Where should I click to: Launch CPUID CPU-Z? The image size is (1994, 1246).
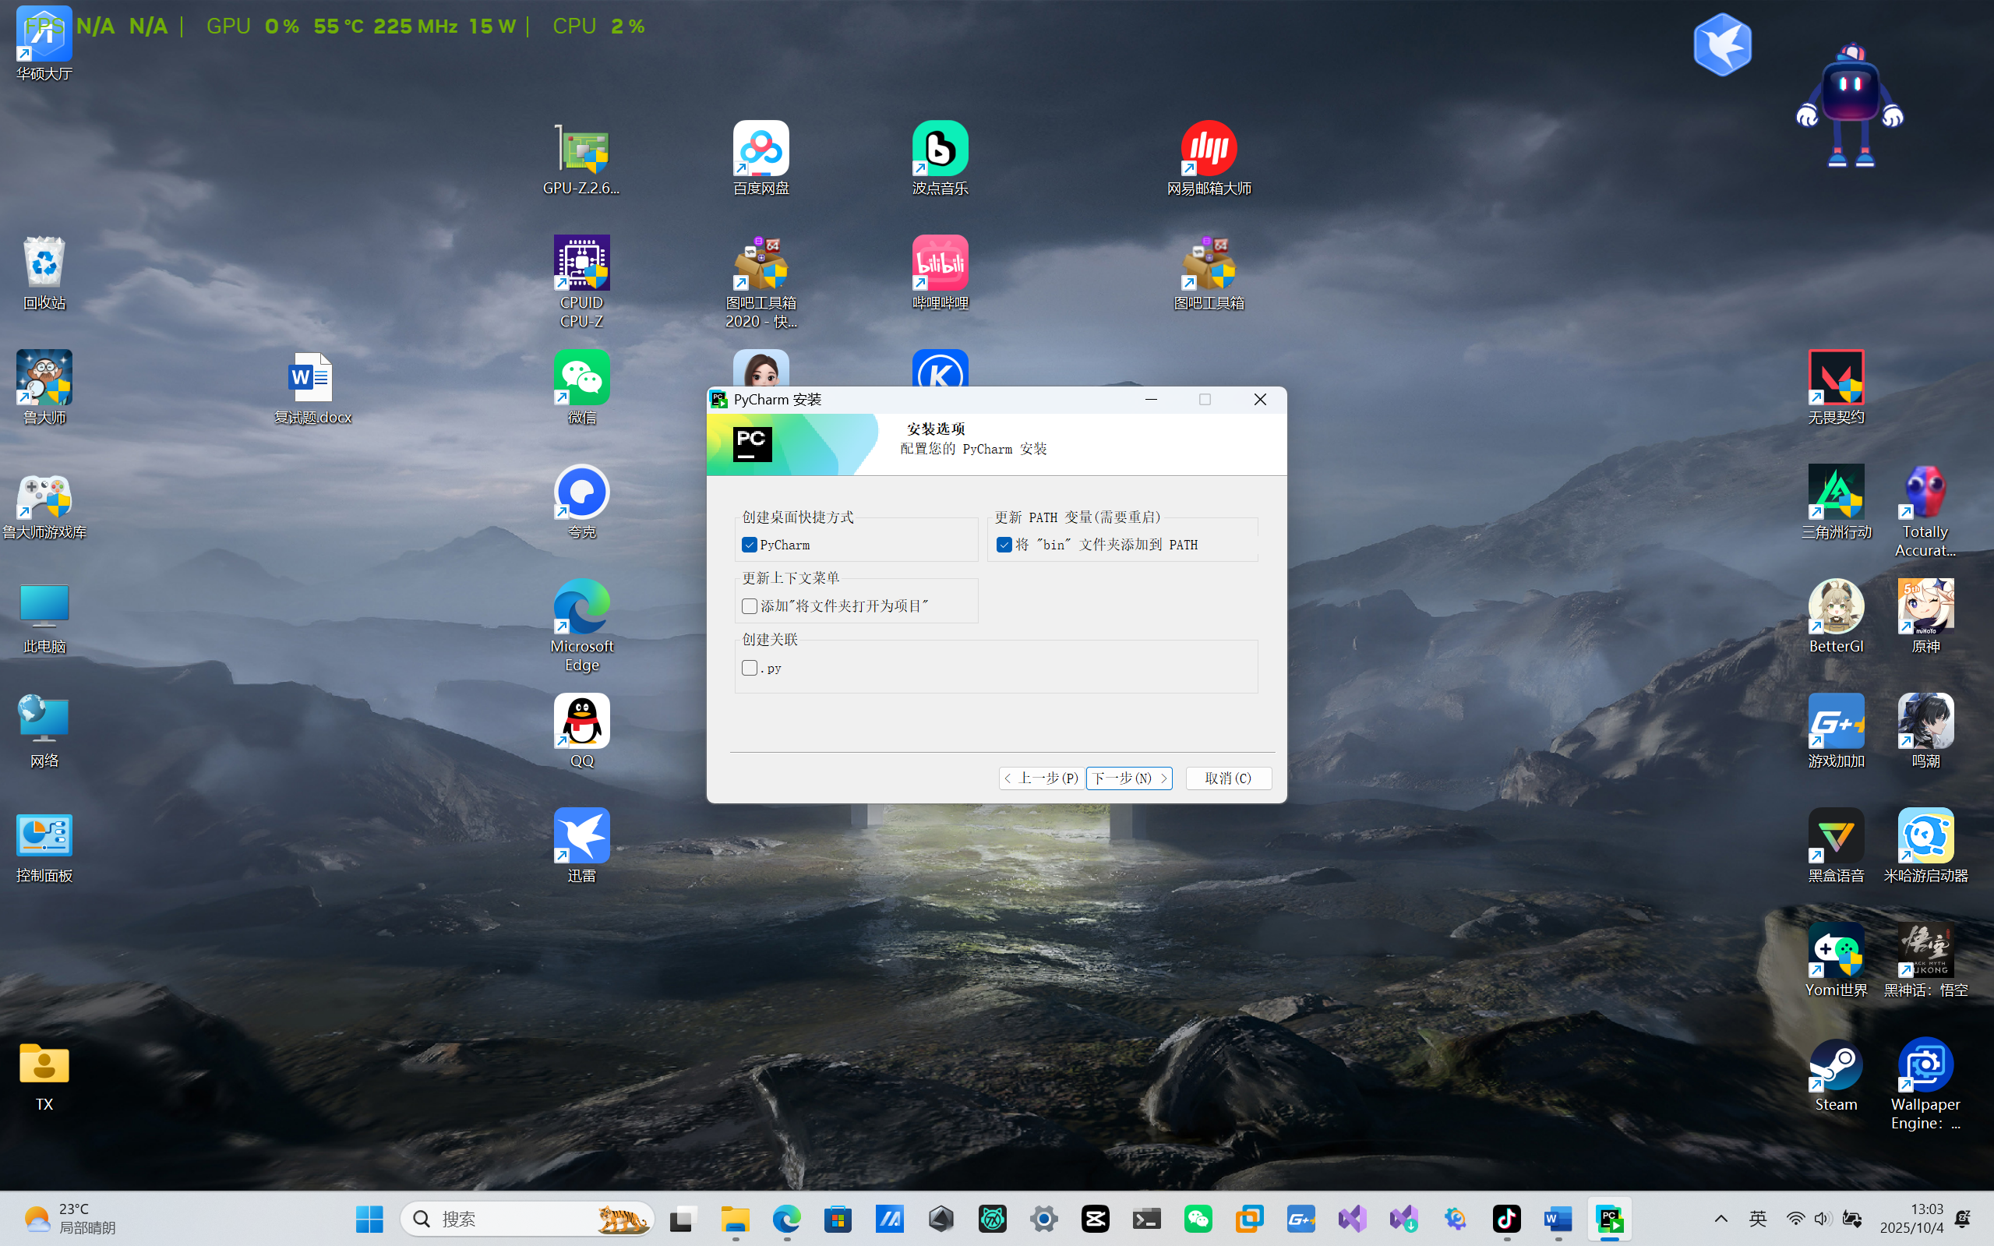(581, 263)
